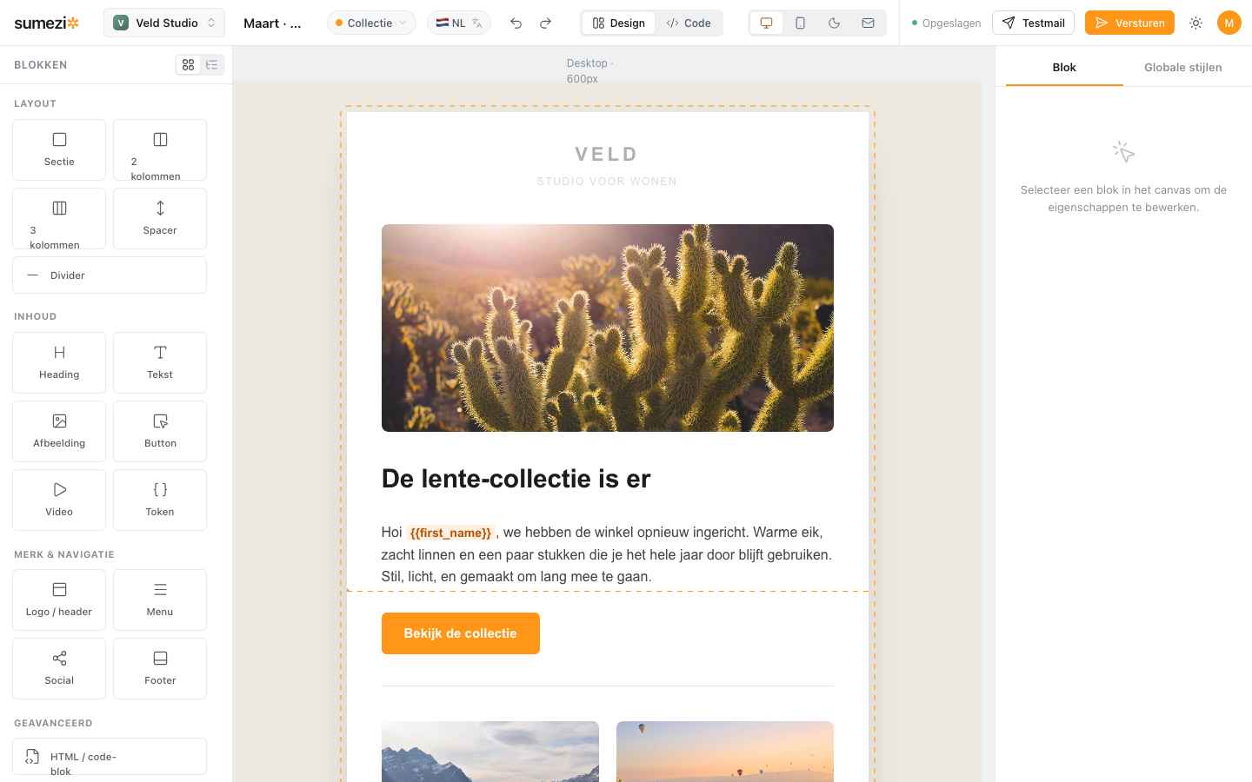This screenshot has width=1252, height=782.
Task: Select desktop preview mode
Action: point(766,23)
